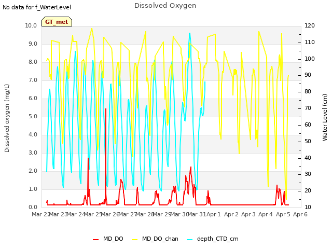Click the 120 right axis tick label
Image resolution: width=332 pixels, height=249 pixels.
310,25
